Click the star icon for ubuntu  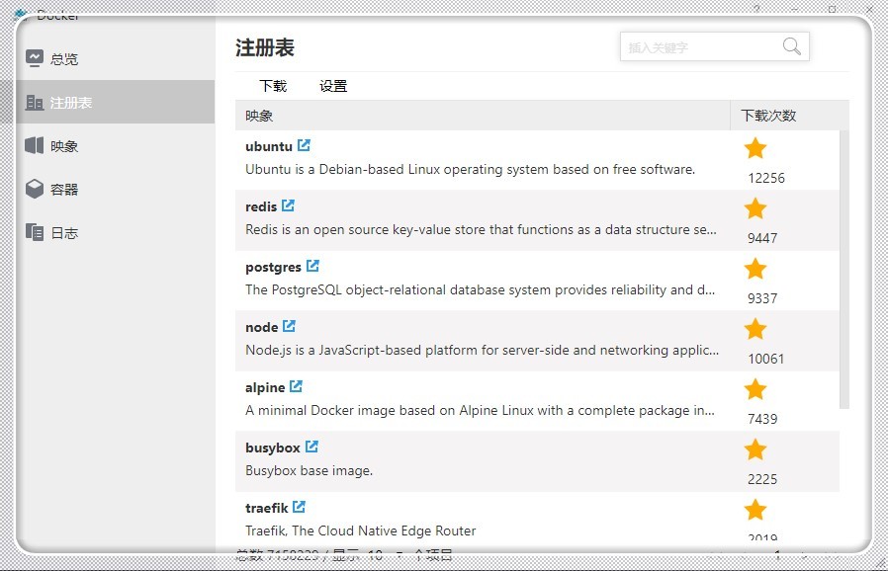coord(755,148)
